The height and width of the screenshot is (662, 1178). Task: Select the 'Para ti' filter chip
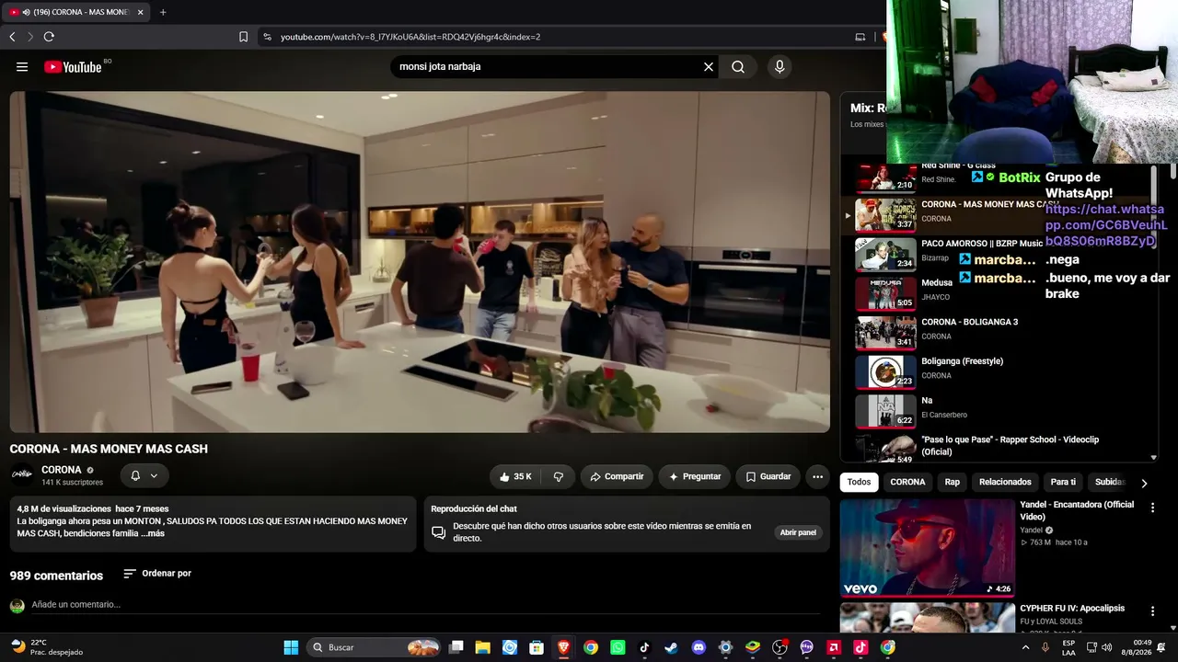pyautogui.click(x=1063, y=482)
